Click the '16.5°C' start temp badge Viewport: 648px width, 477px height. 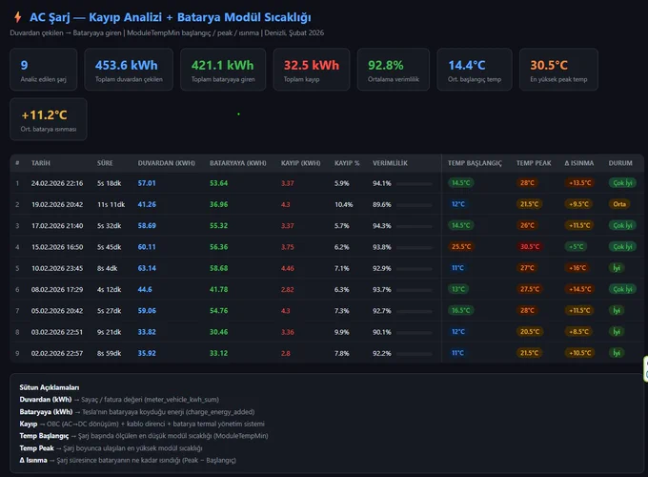point(461,310)
